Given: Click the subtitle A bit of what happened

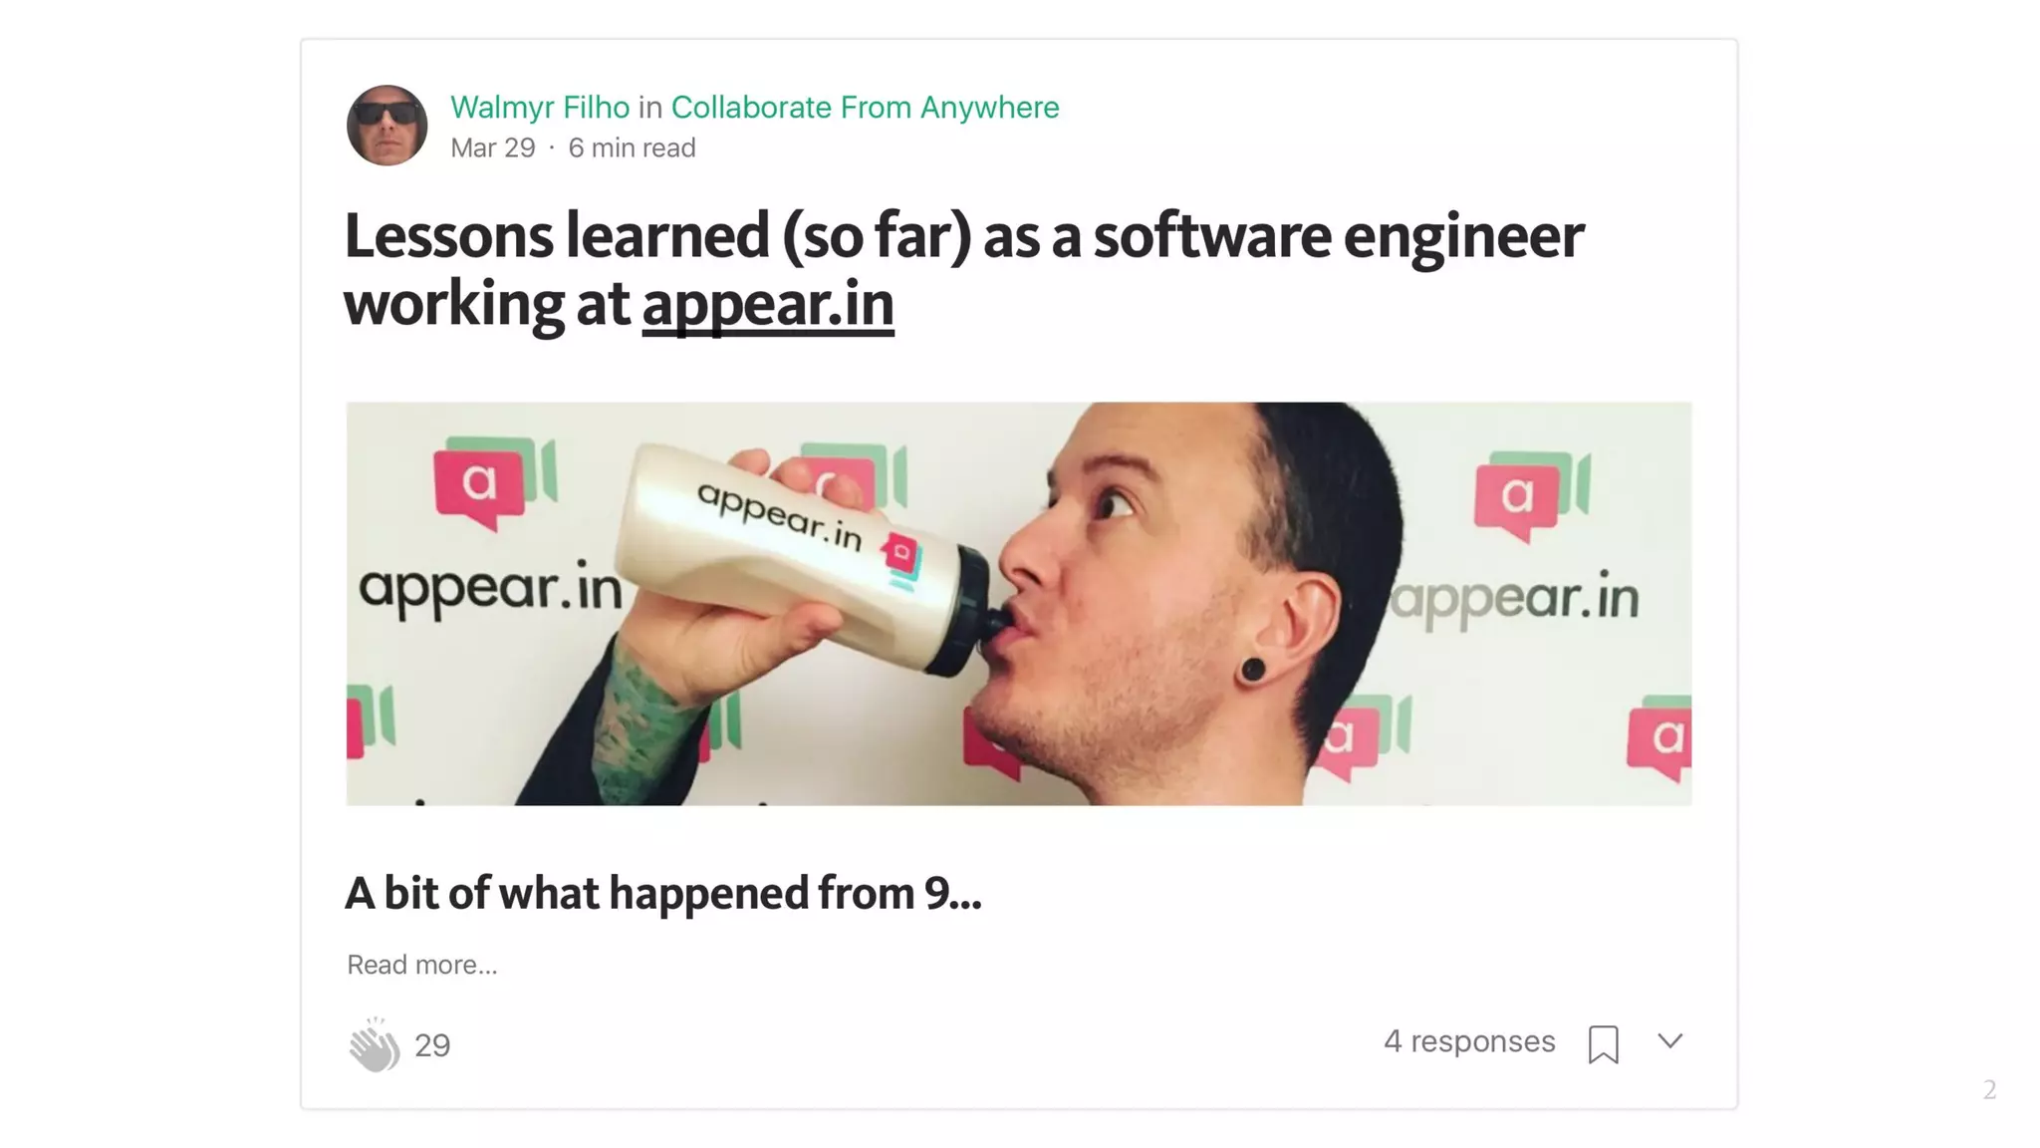Looking at the screenshot, I should (662, 893).
